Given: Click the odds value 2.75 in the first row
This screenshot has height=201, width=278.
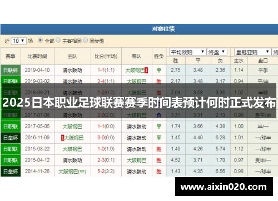Looking at the screenshot, I should point(176,70).
